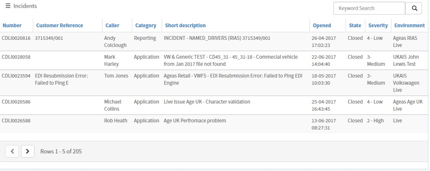
Task: Open incident CDLI0020816 row
Action: coord(16,38)
